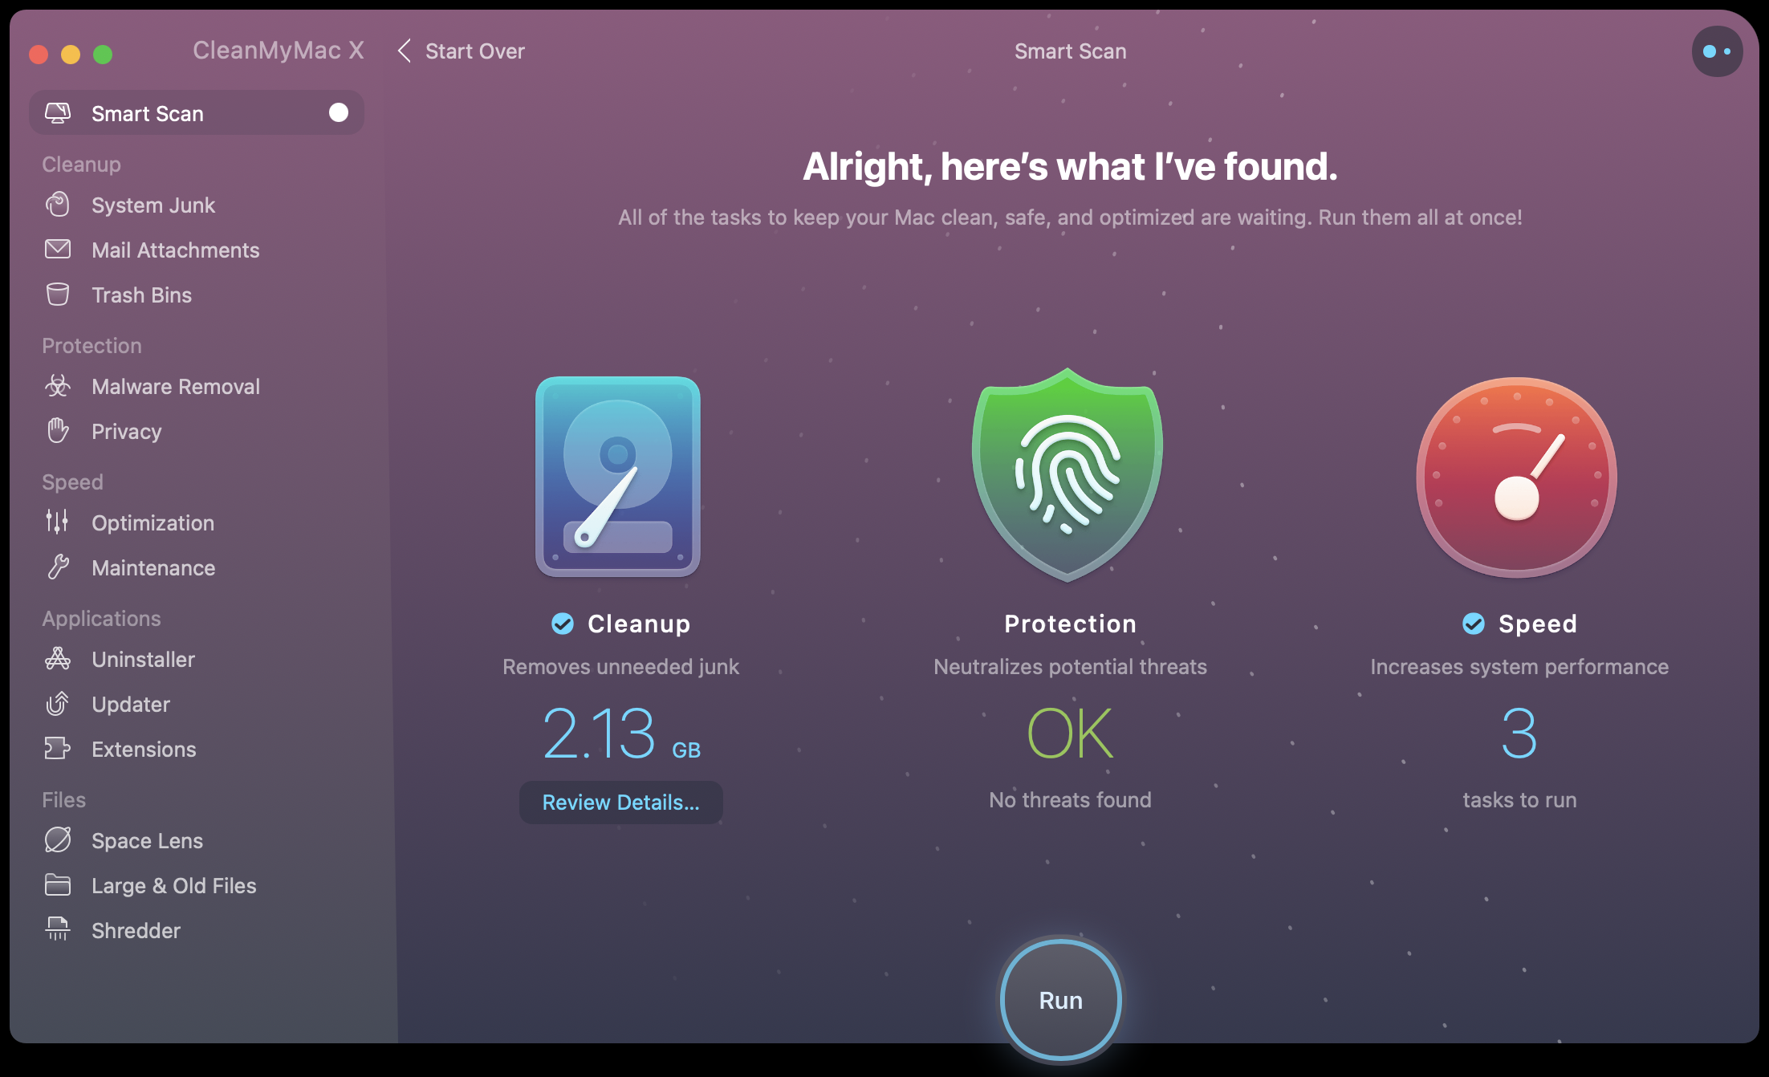
Task: Click the headline 'Alright, here's what I've found.'
Action: click(1070, 167)
